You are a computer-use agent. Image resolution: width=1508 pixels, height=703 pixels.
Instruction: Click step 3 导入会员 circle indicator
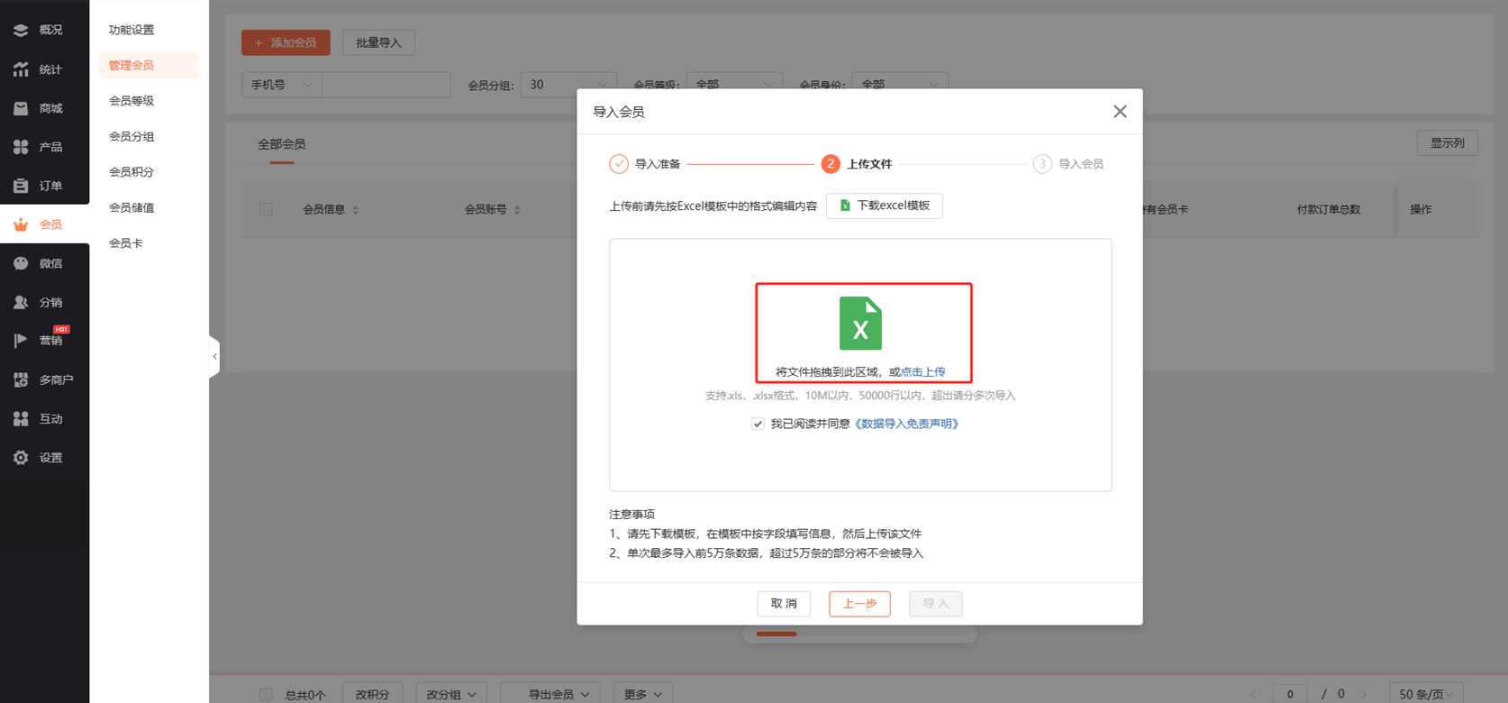[1042, 164]
